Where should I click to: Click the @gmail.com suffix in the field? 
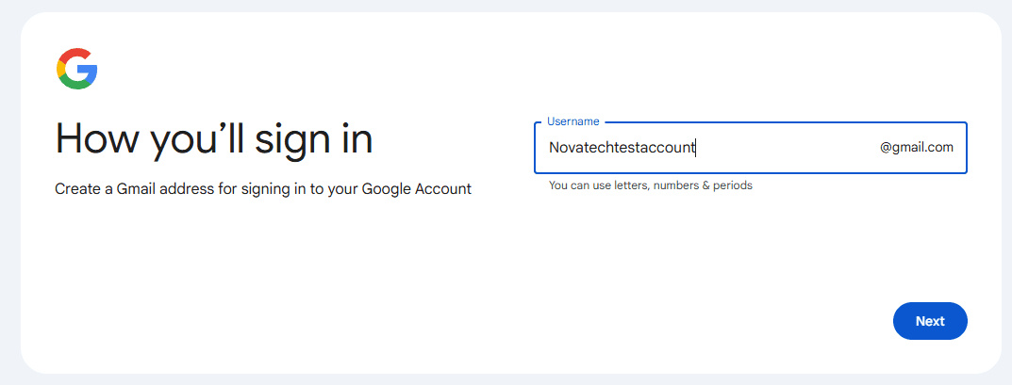pos(917,148)
